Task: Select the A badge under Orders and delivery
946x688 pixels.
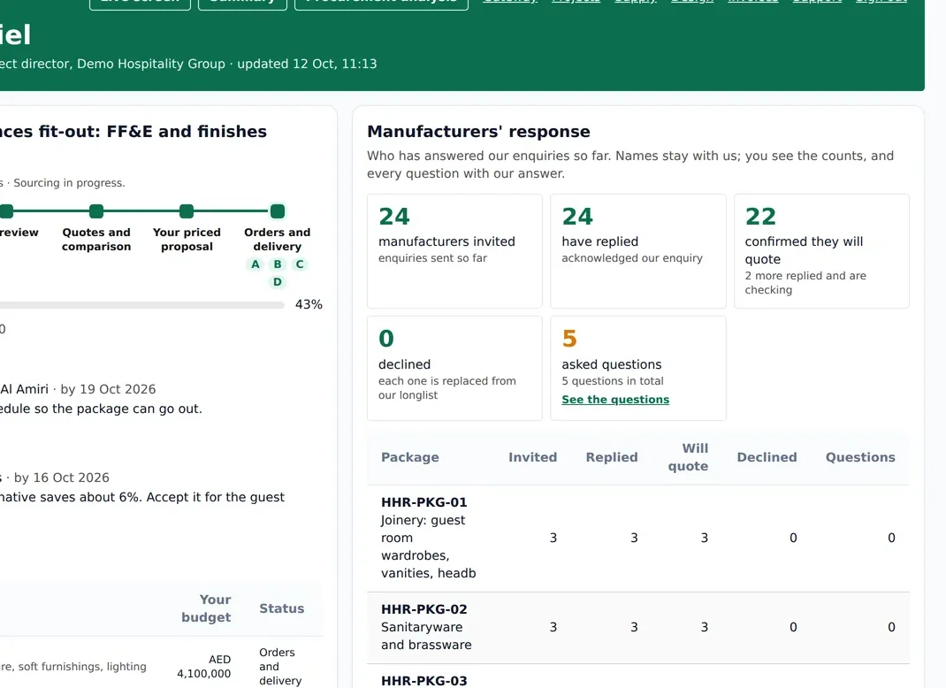Action: (x=256, y=264)
